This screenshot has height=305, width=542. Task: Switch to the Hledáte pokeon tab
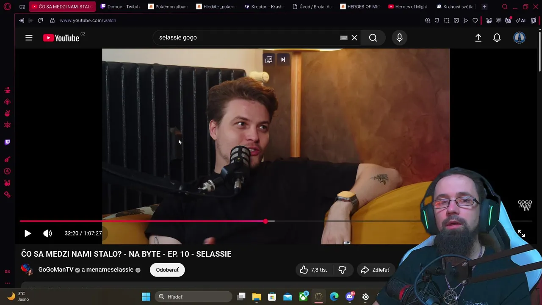click(x=216, y=7)
